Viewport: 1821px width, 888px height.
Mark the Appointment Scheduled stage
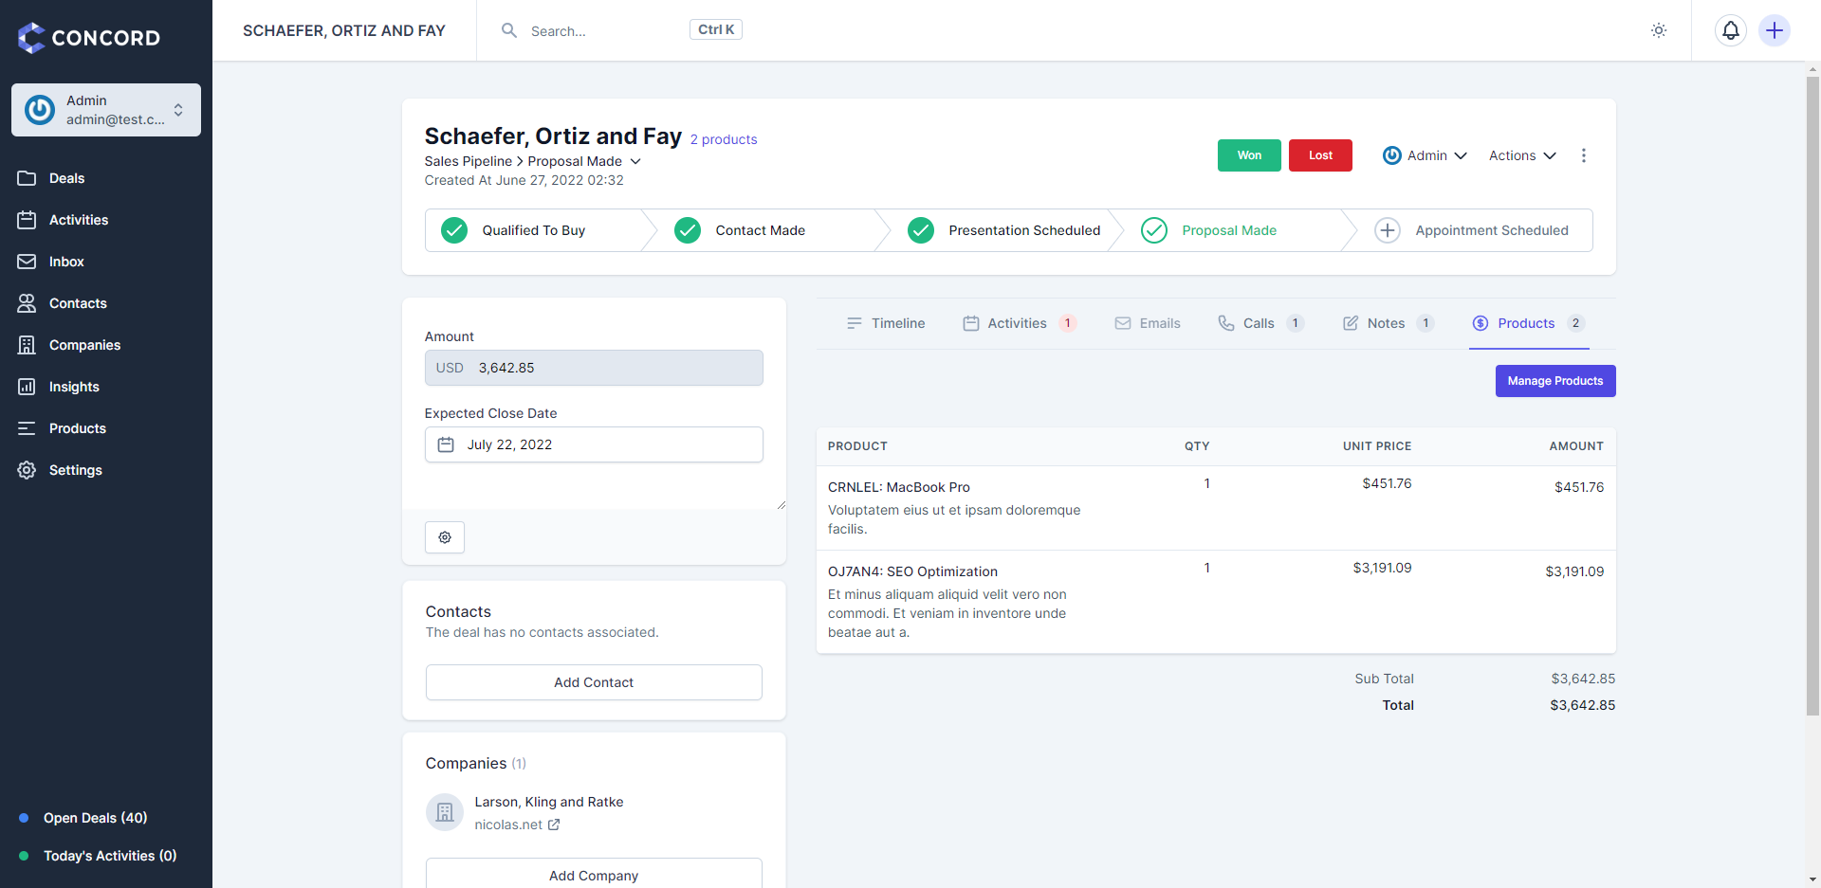pyautogui.click(x=1387, y=230)
